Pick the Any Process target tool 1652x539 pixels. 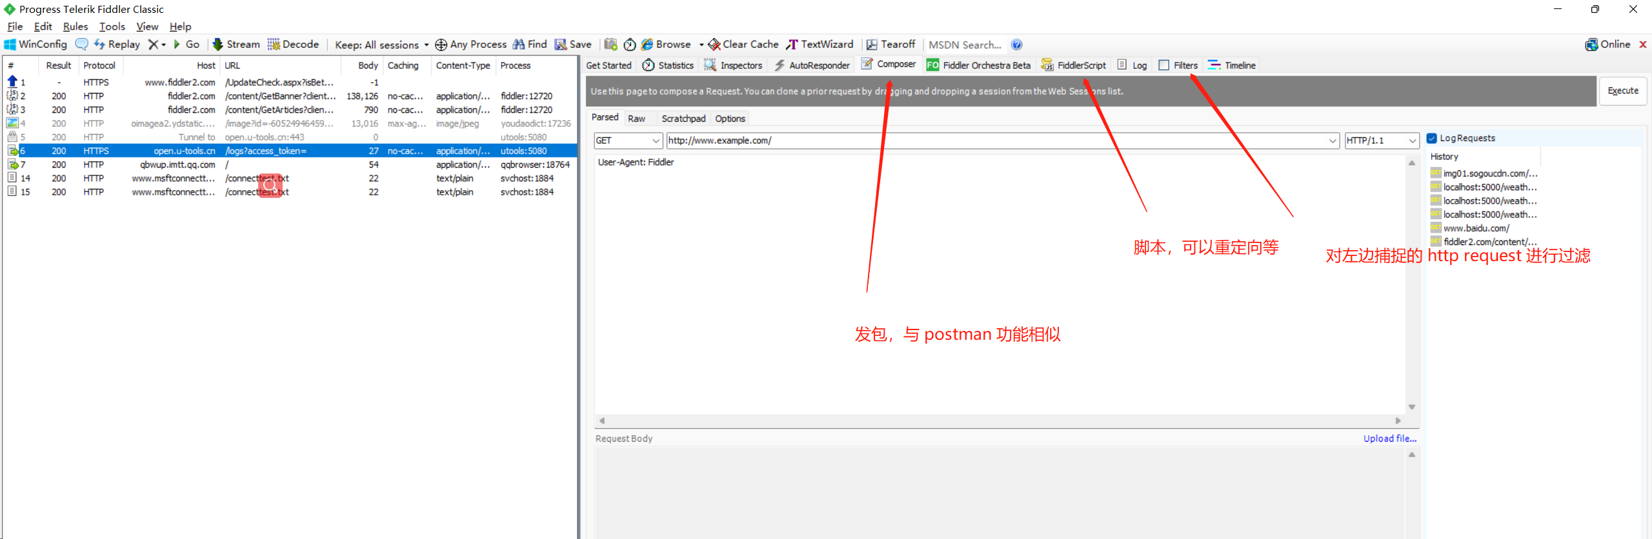click(471, 44)
